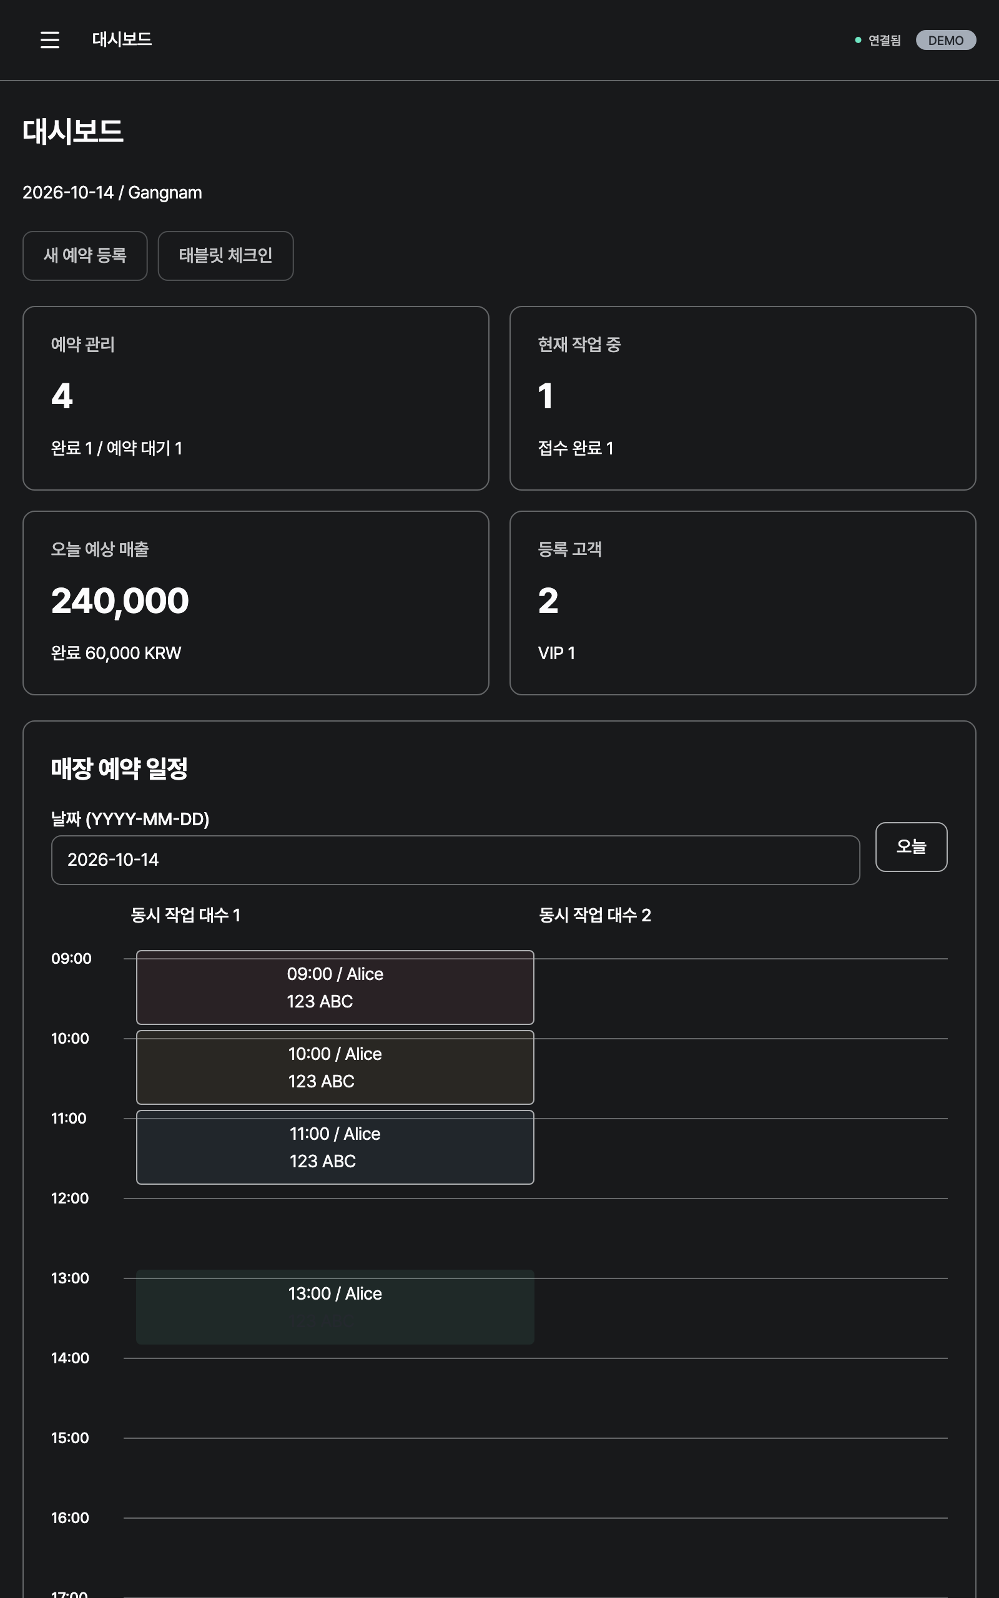
Task: Click the 14:00 time label
Action: pos(70,1358)
